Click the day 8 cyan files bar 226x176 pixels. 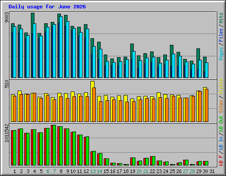click(x=61, y=47)
